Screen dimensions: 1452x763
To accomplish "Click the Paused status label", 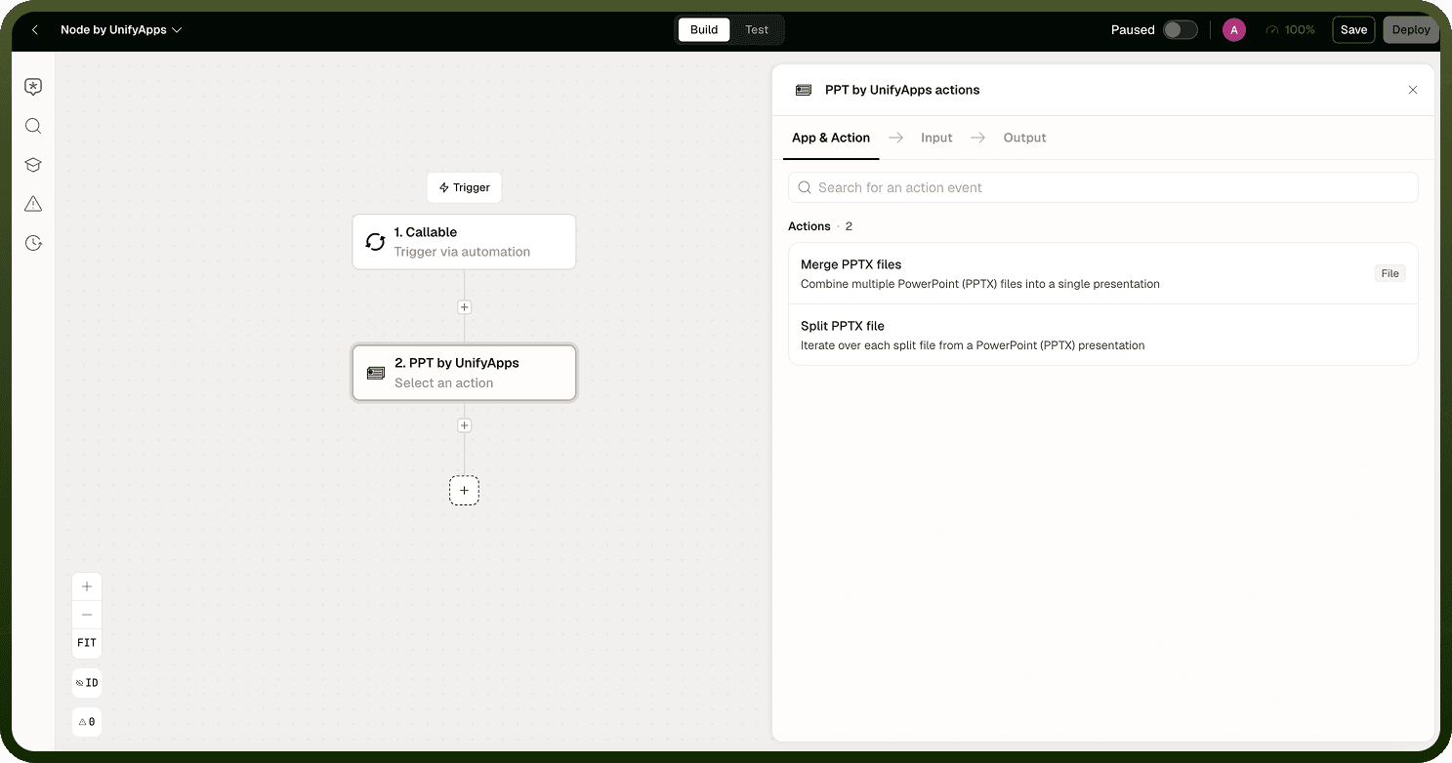I will tap(1133, 30).
